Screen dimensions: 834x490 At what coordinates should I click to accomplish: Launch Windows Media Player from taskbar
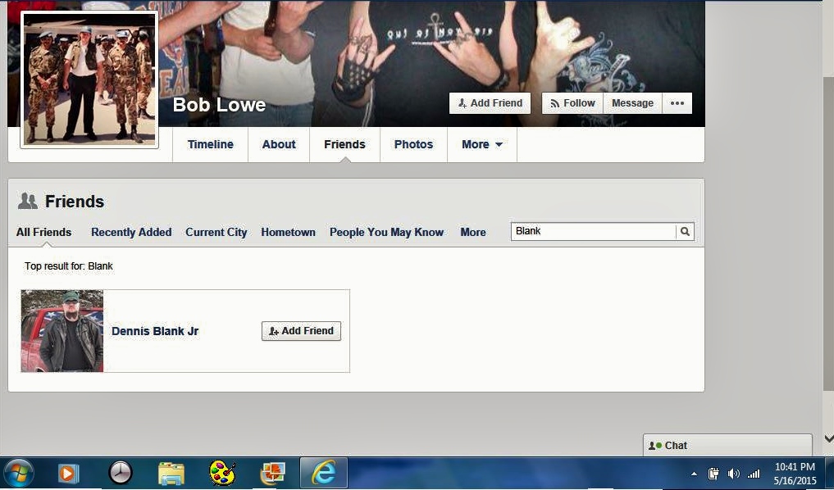(x=68, y=473)
